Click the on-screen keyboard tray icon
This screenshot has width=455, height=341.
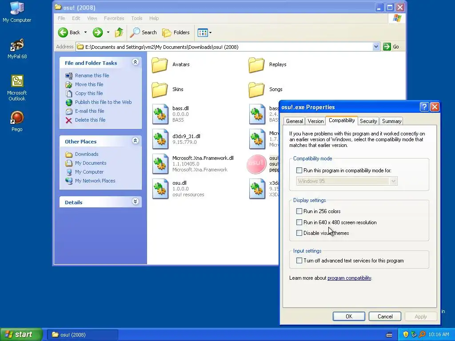(x=389, y=335)
